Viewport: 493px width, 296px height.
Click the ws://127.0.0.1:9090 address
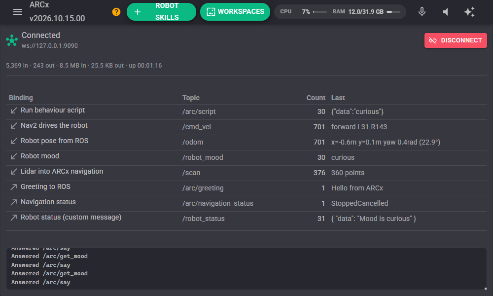[50, 45]
